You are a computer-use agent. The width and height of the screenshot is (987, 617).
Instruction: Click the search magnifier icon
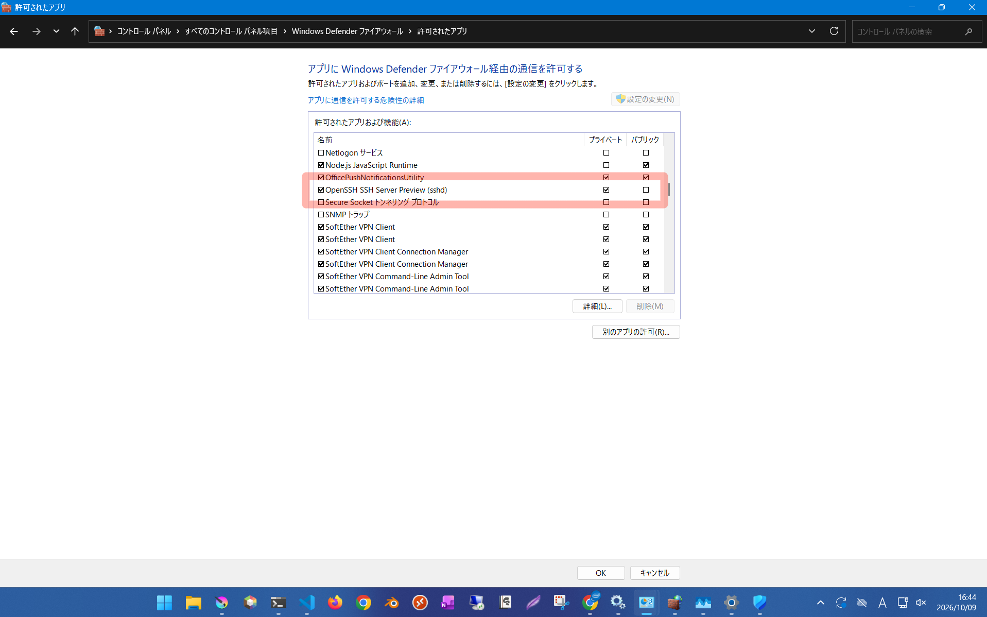968,31
